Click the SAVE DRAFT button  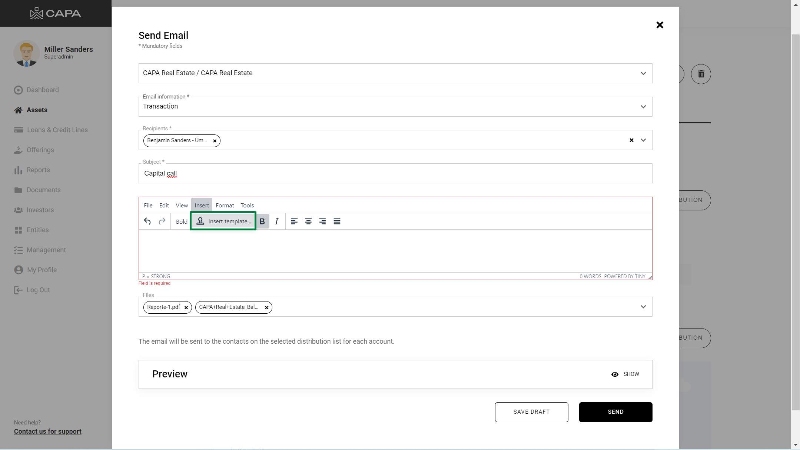coord(531,412)
